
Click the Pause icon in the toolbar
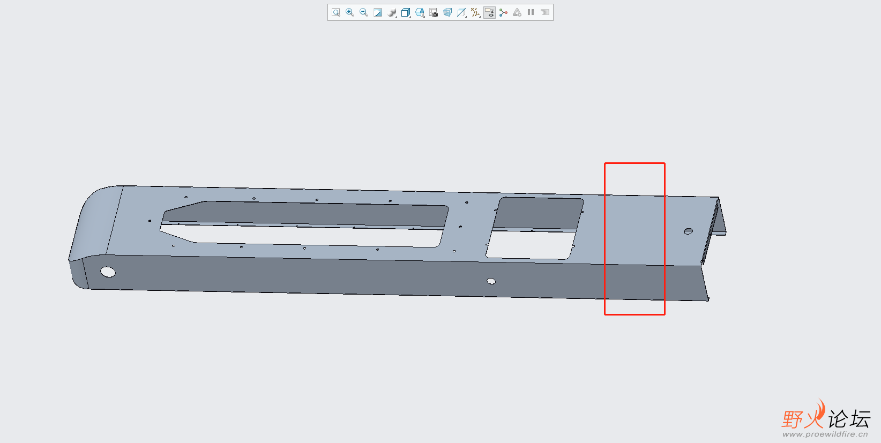(x=531, y=12)
